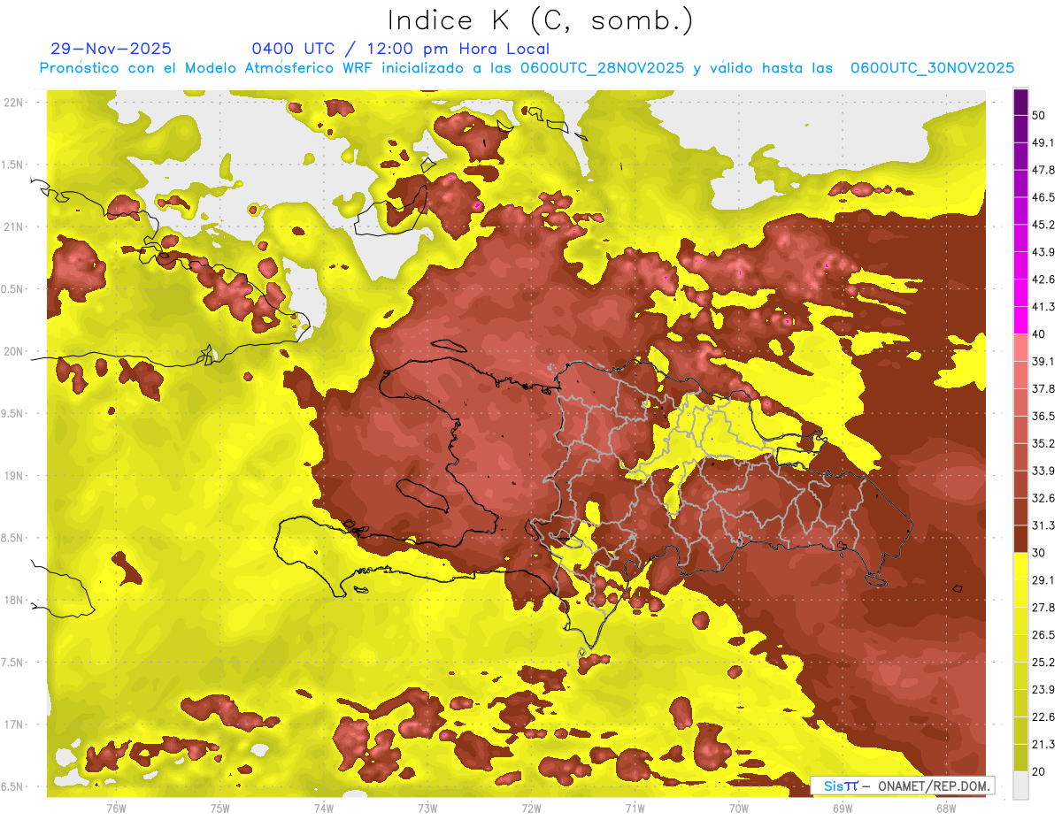Pick the dark brown swatch between 30 and 31.3
The height and width of the screenshot is (820, 1062).
[x=1020, y=540]
